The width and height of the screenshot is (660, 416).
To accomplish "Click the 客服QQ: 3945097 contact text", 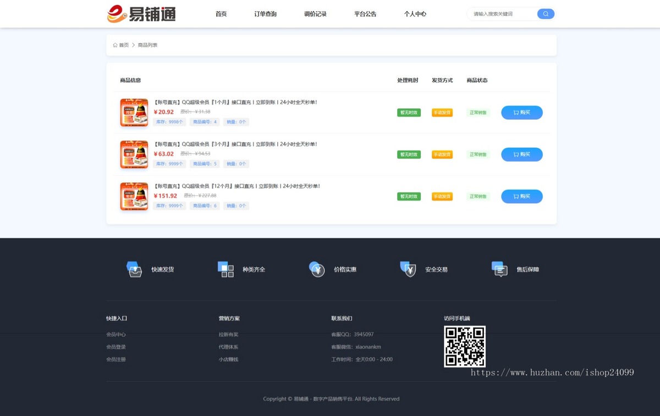I will point(352,334).
